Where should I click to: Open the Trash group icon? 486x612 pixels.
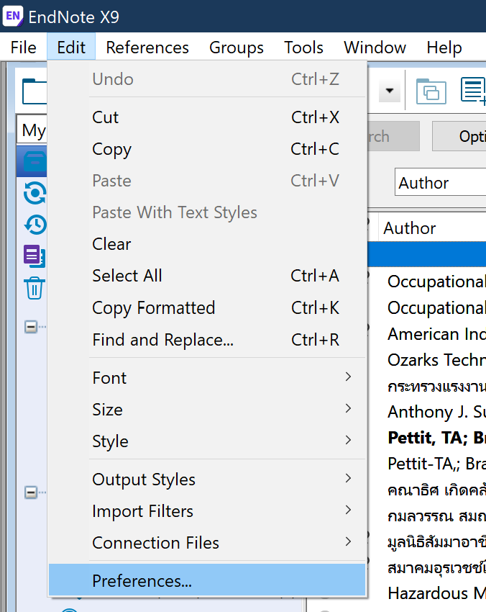tap(35, 288)
